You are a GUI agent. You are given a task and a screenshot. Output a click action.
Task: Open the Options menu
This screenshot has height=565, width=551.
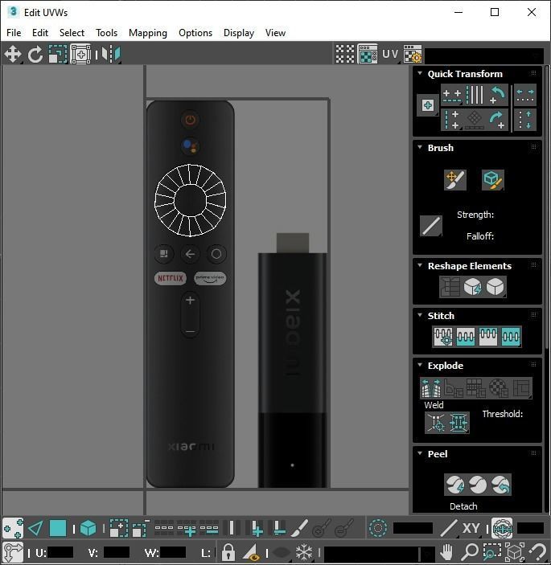click(x=195, y=33)
